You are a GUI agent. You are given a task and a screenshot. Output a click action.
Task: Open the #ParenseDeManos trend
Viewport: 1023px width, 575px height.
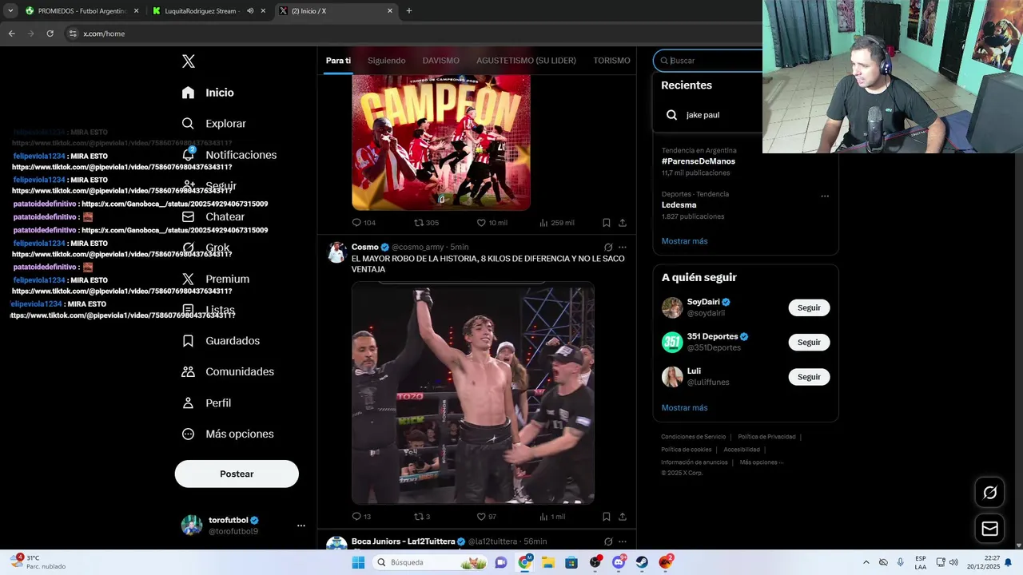point(699,161)
